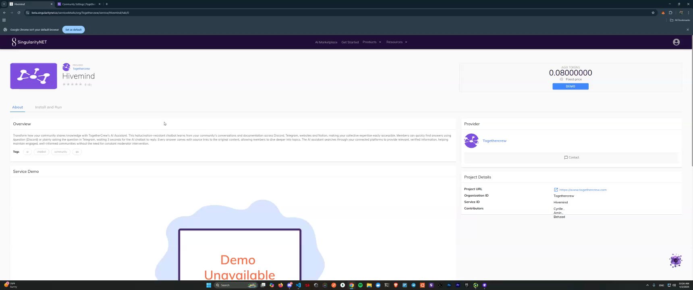The width and height of the screenshot is (693, 290).
Task: Click the Cyrille contributor name
Action: click(558, 209)
